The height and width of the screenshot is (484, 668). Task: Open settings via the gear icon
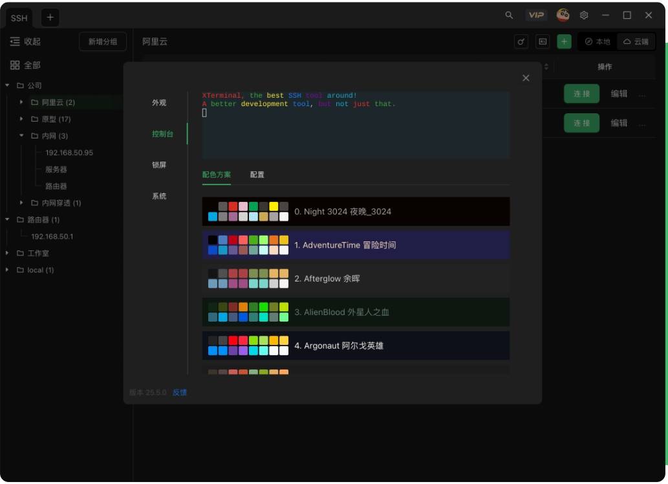point(584,16)
